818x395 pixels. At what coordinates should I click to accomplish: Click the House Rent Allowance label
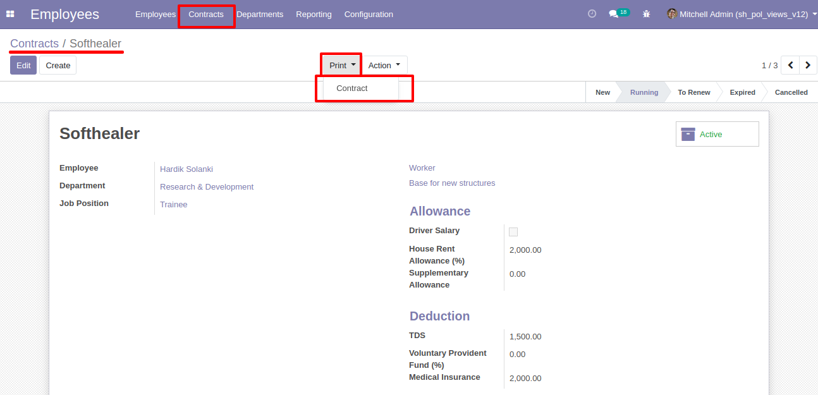[x=437, y=255]
